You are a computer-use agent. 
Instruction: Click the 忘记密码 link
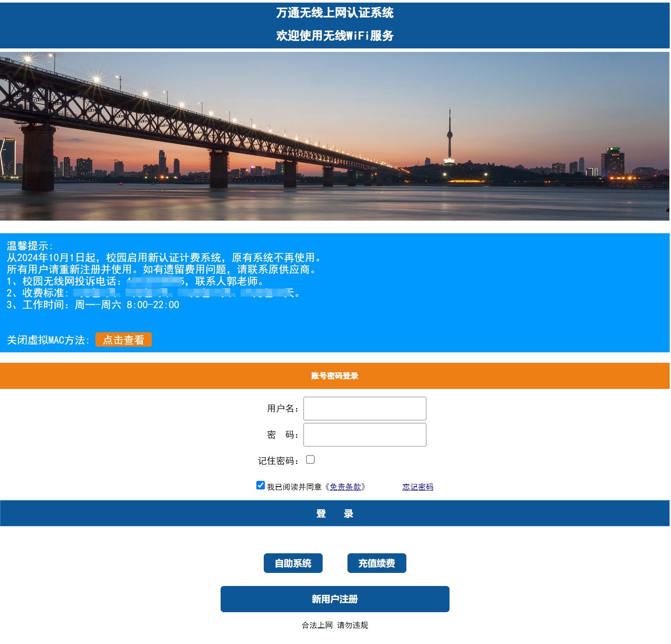[x=418, y=487]
